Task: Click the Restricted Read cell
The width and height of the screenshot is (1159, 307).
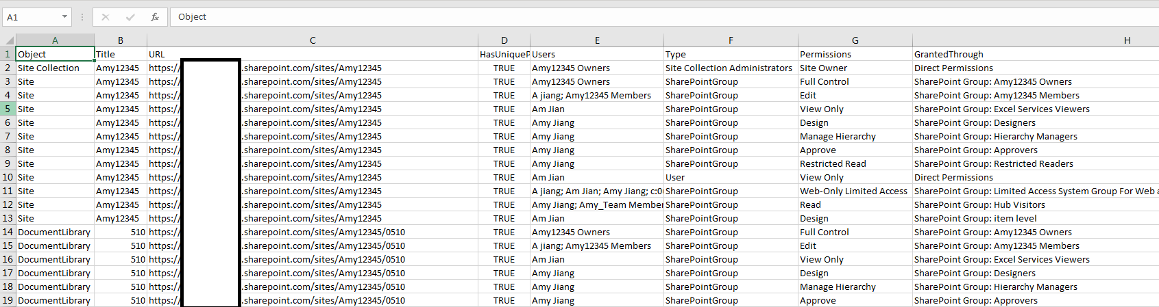Action: coord(855,163)
